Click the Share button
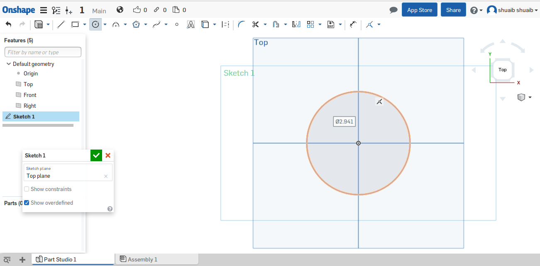Viewport: 540px width, 266px height. click(454, 10)
